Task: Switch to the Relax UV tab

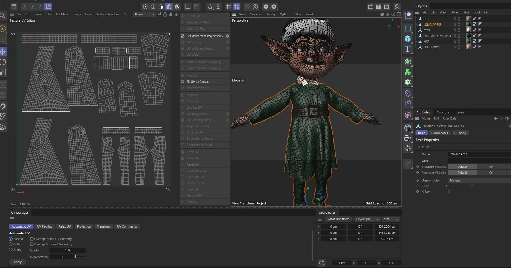Action: pos(65,226)
